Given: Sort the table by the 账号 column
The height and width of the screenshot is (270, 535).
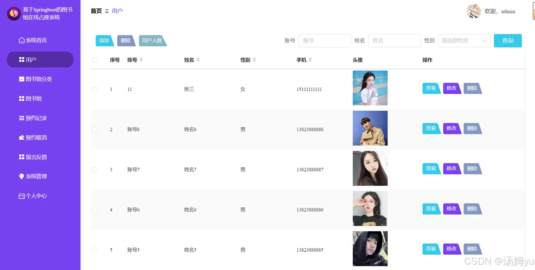Looking at the screenshot, I should point(141,60).
